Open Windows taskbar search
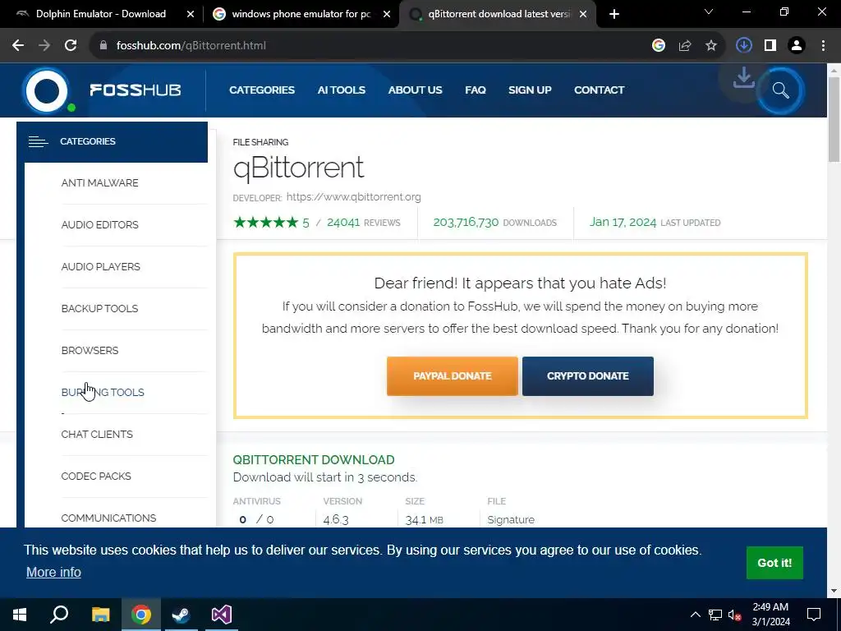This screenshot has width=841, height=631. tap(59, 615)
